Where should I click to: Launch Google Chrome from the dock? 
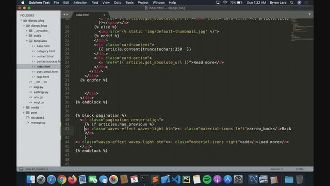[x=62, y=179]
